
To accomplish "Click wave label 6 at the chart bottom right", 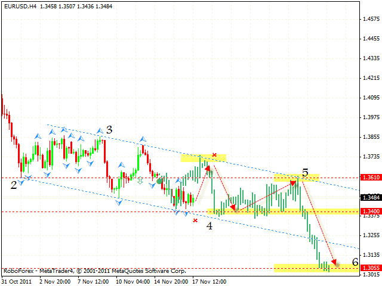I will click(x=355, y=262).
